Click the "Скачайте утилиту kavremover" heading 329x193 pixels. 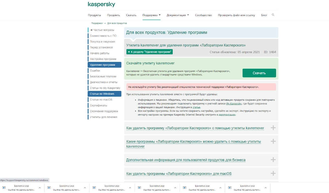tap(150, 63)
